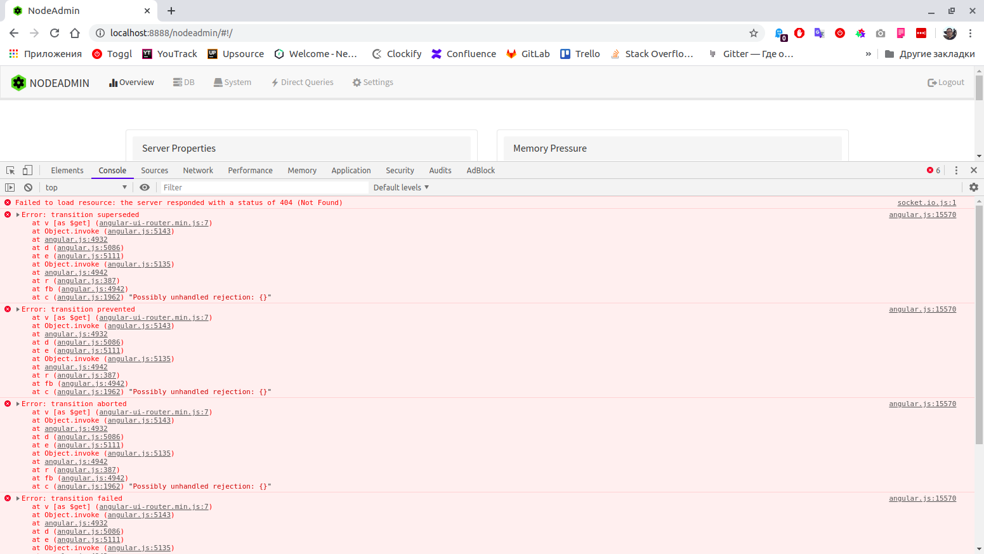Open the Default levels dropdown

tap(400, 187)
